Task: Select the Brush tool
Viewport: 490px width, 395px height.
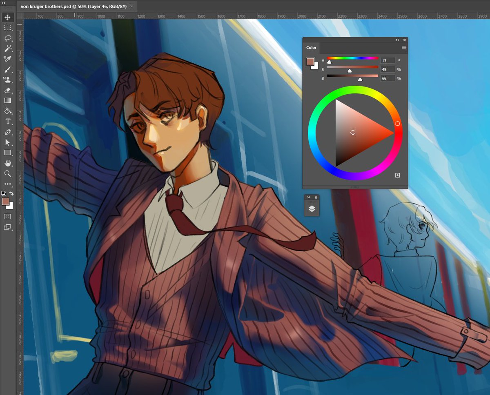Action: [8, 69]
